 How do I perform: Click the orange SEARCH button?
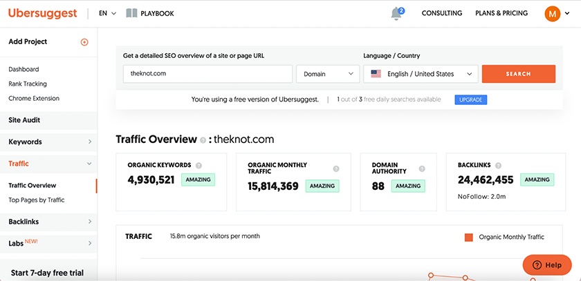(518, 74)
